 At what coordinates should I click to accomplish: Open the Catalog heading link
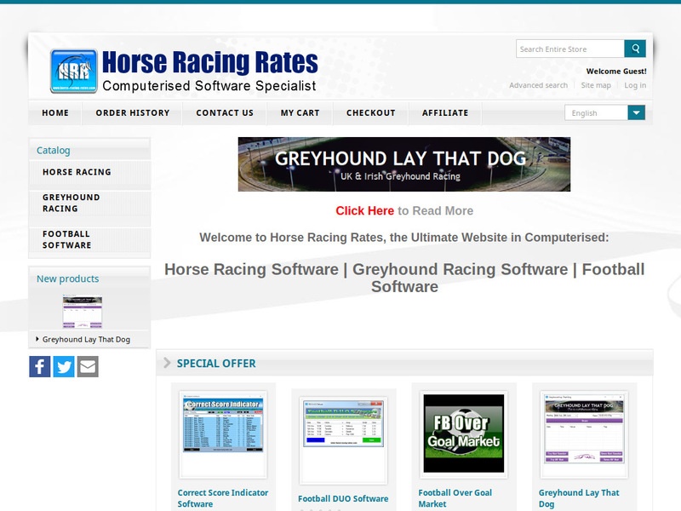click(x=53, y=151)
